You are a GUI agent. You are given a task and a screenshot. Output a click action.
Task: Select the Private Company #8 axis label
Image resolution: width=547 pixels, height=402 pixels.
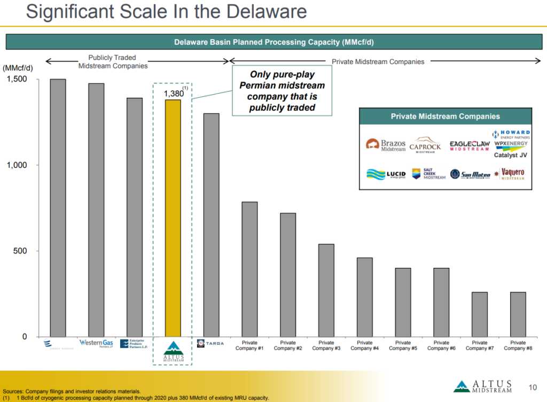point(518,345)
